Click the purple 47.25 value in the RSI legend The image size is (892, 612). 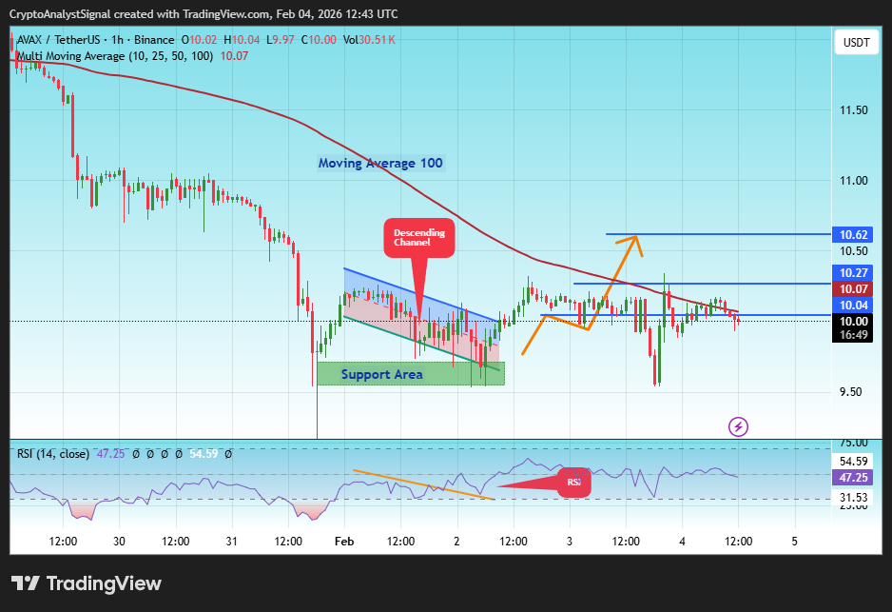pos(111,454)
